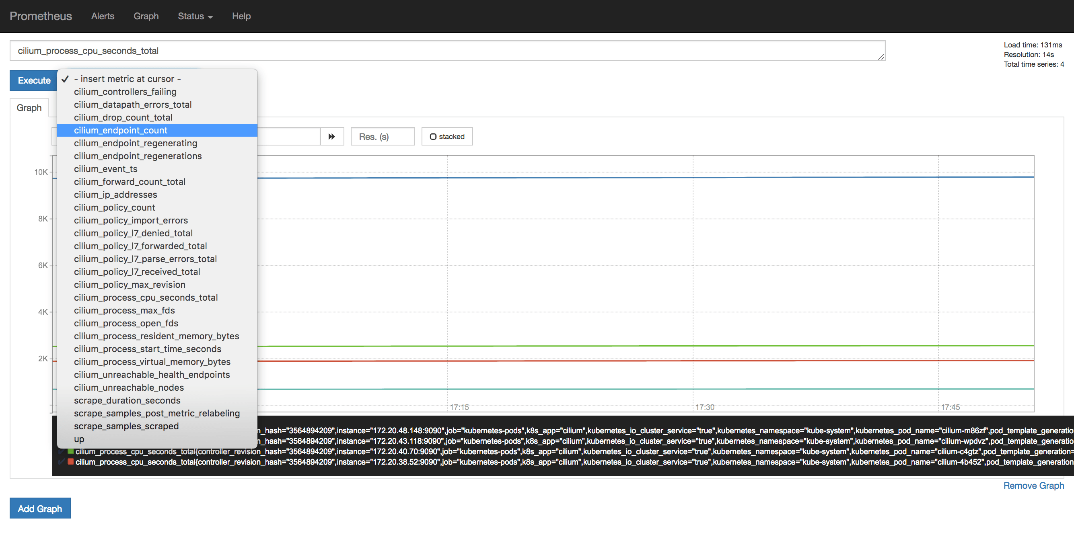Select cilium_drop_count_total metric

point(157,117)
